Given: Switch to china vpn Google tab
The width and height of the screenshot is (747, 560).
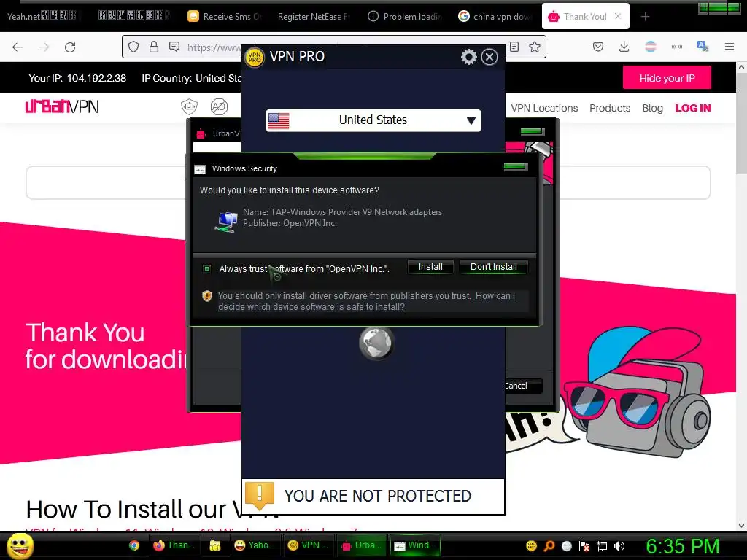Looking at the screenshot, I should click(495, 17).
